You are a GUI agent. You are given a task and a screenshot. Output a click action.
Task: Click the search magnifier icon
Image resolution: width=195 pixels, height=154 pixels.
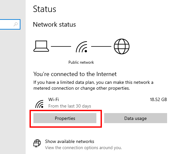[16, 24]
